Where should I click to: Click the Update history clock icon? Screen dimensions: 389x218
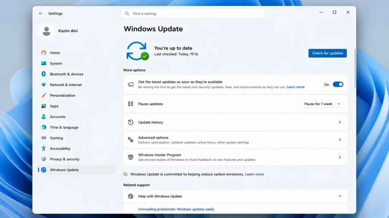[131, 122]
